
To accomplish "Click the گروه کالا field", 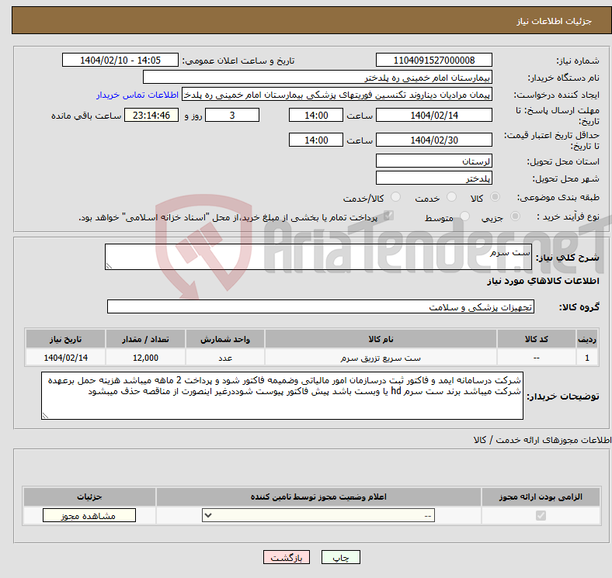I will click(x=321, y=307).
